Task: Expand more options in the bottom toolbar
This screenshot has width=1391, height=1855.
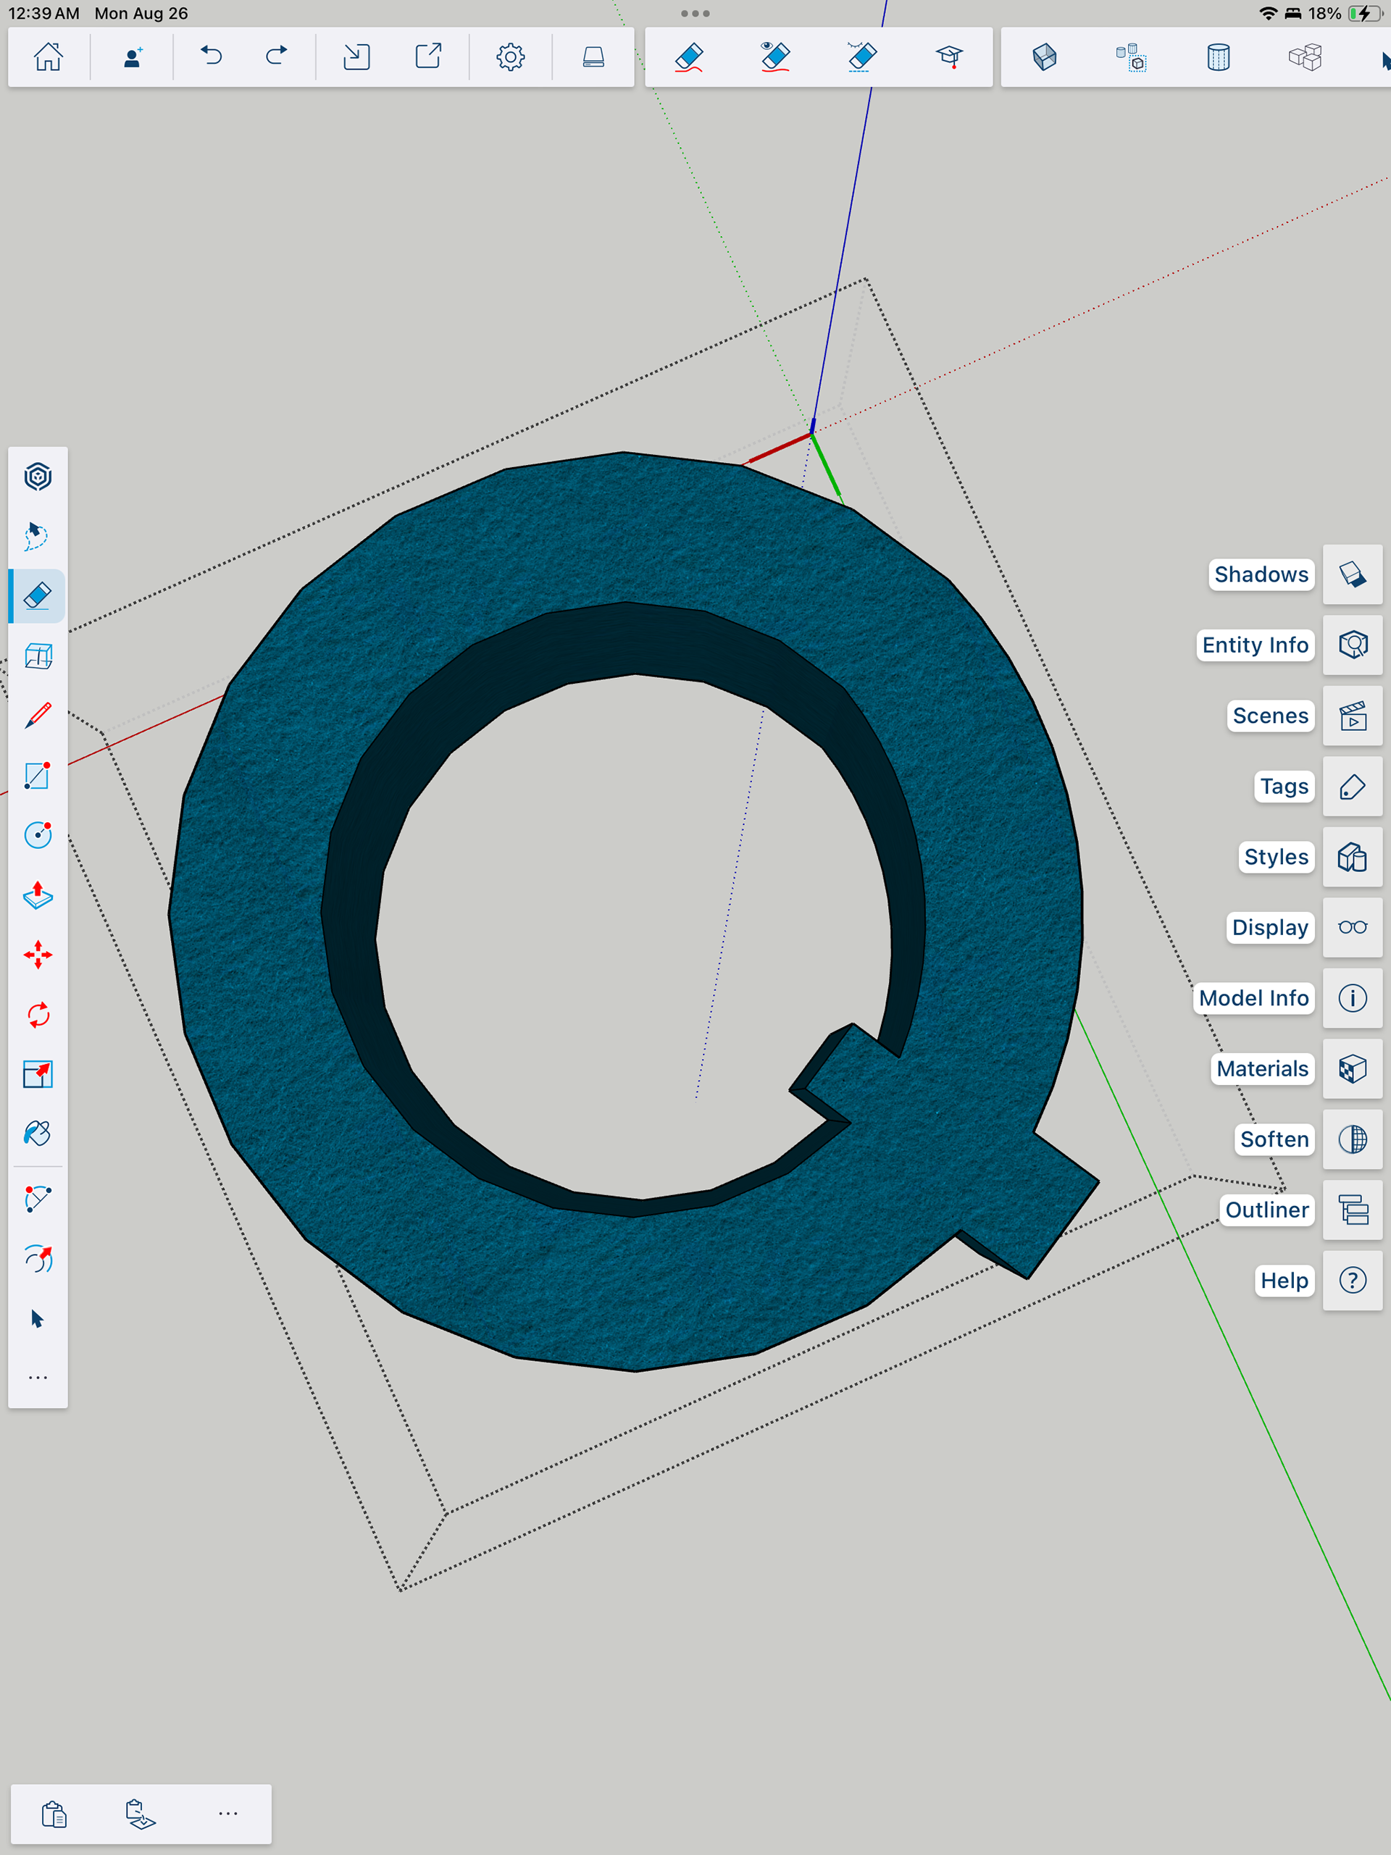Action: 228,1814
